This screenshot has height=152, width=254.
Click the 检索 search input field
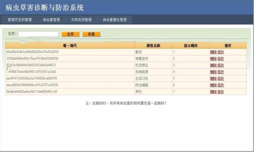(x=38, y=34)
